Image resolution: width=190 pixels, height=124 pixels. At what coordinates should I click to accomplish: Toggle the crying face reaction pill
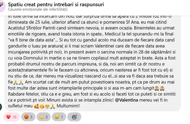[59, 117]
